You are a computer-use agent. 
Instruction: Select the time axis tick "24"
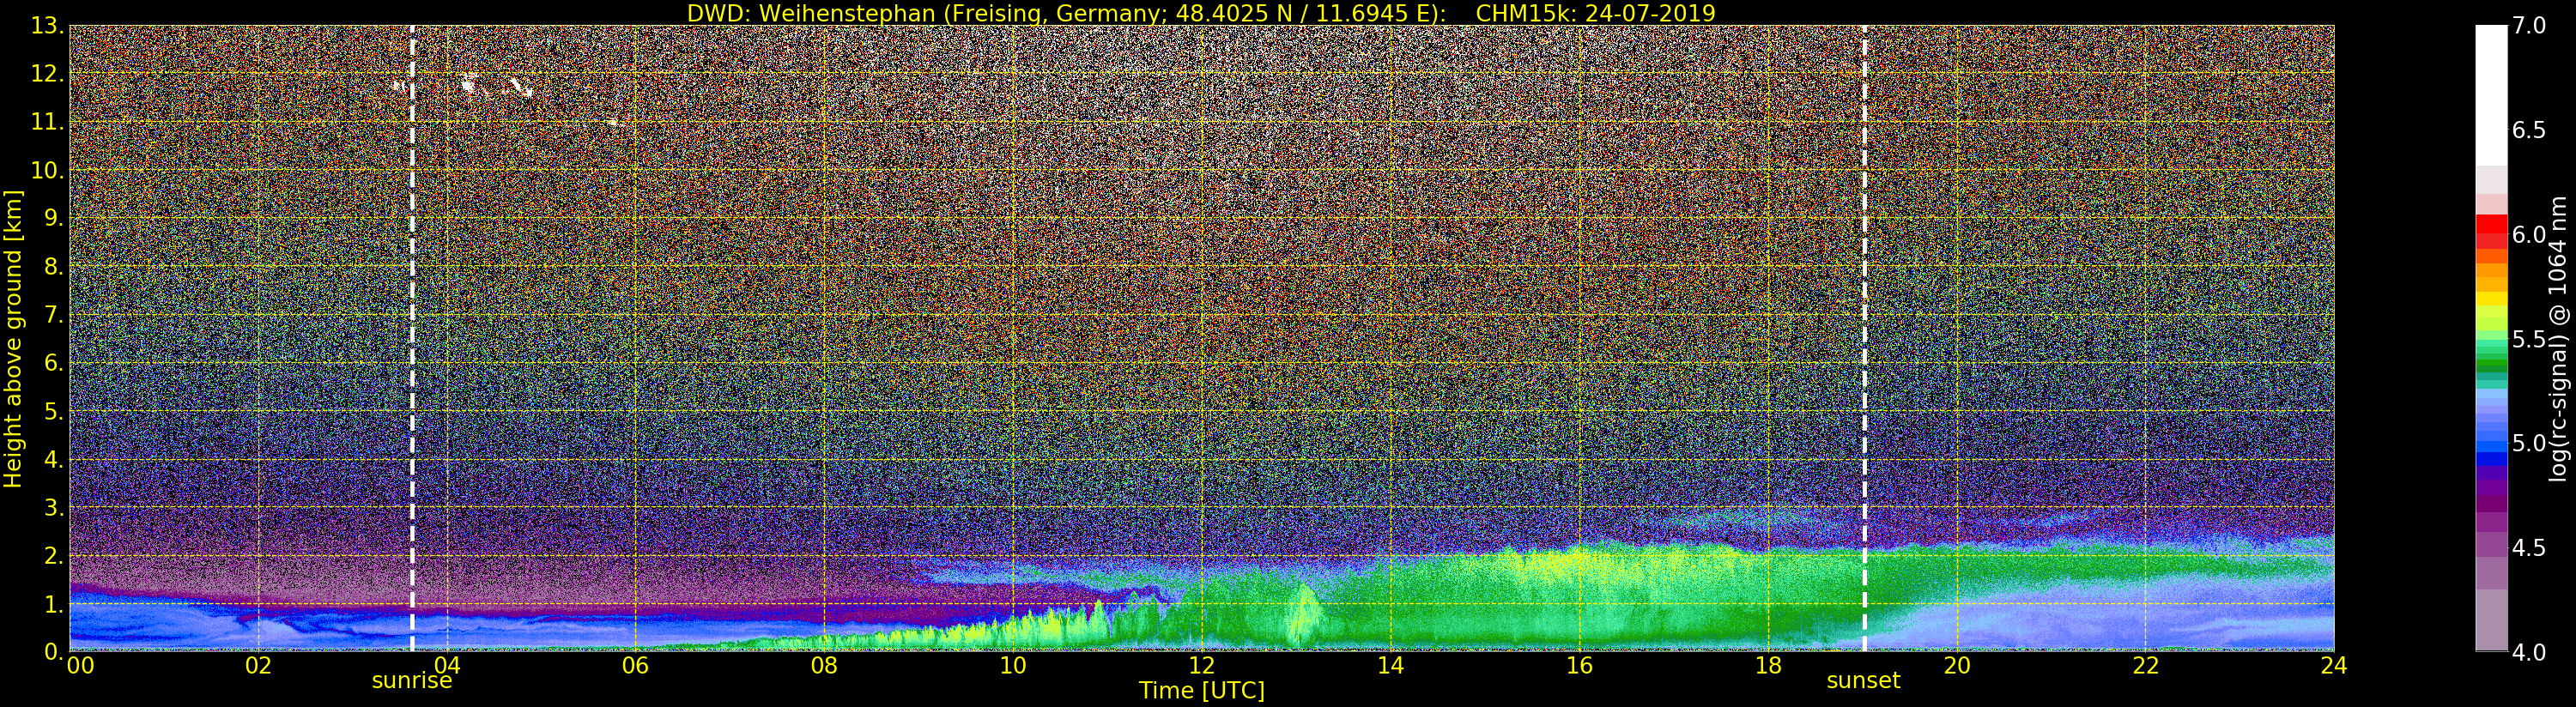click(2334, 666)
